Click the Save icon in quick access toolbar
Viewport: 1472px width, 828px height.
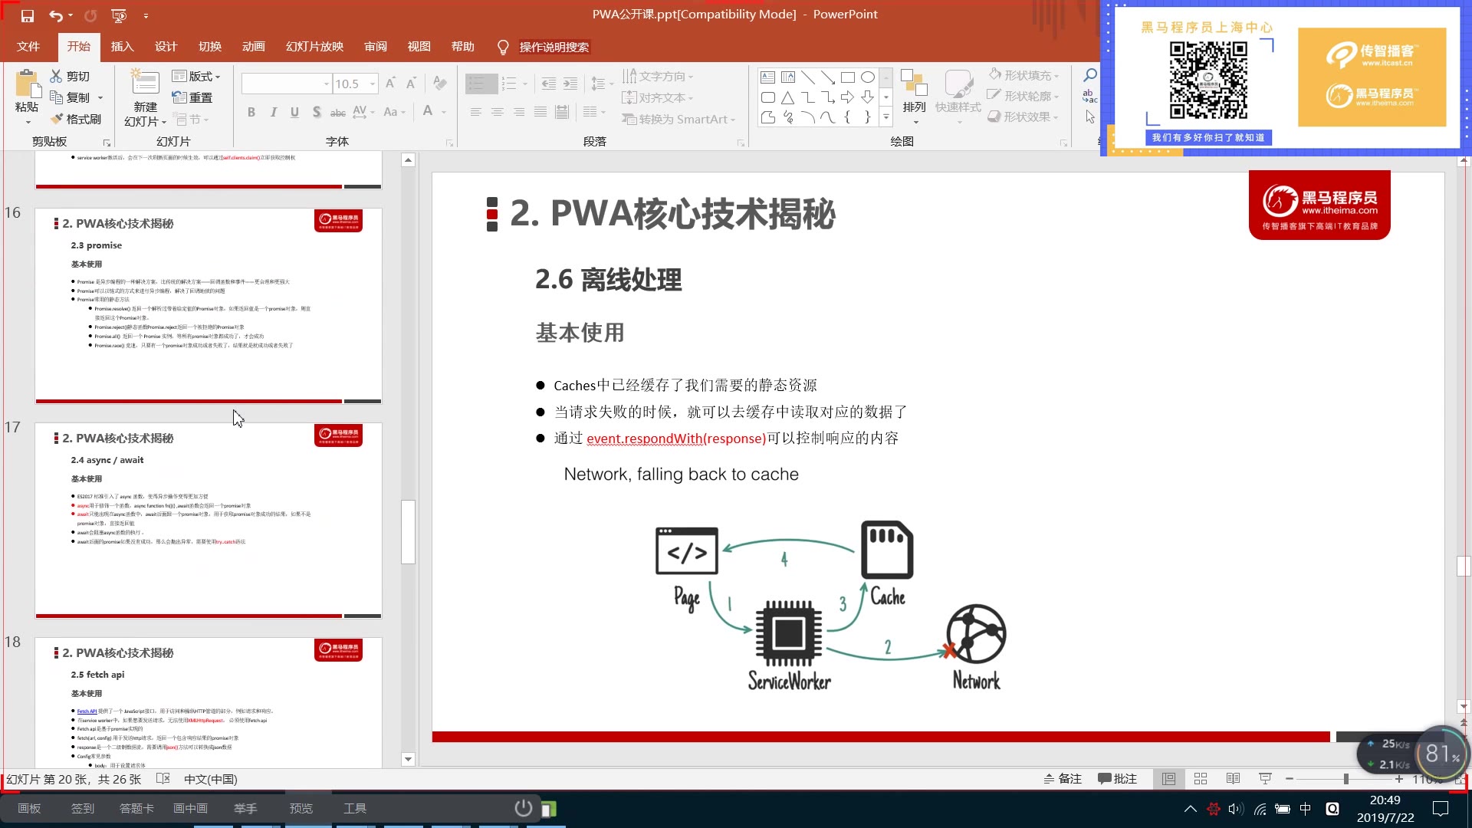click(28, 15)
